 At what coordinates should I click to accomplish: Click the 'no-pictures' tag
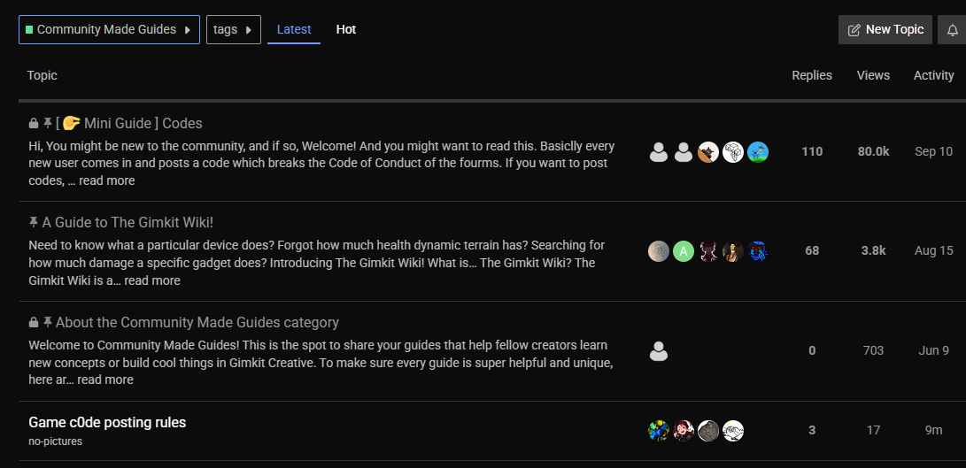(x=55, y=441)
